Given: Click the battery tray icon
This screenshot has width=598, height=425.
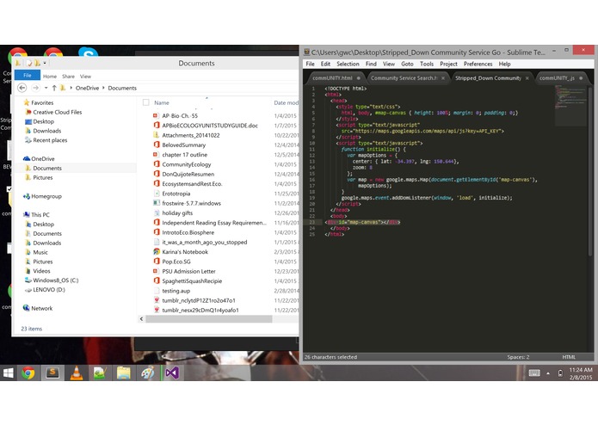Looking at the screenshot, I should 560,373.
